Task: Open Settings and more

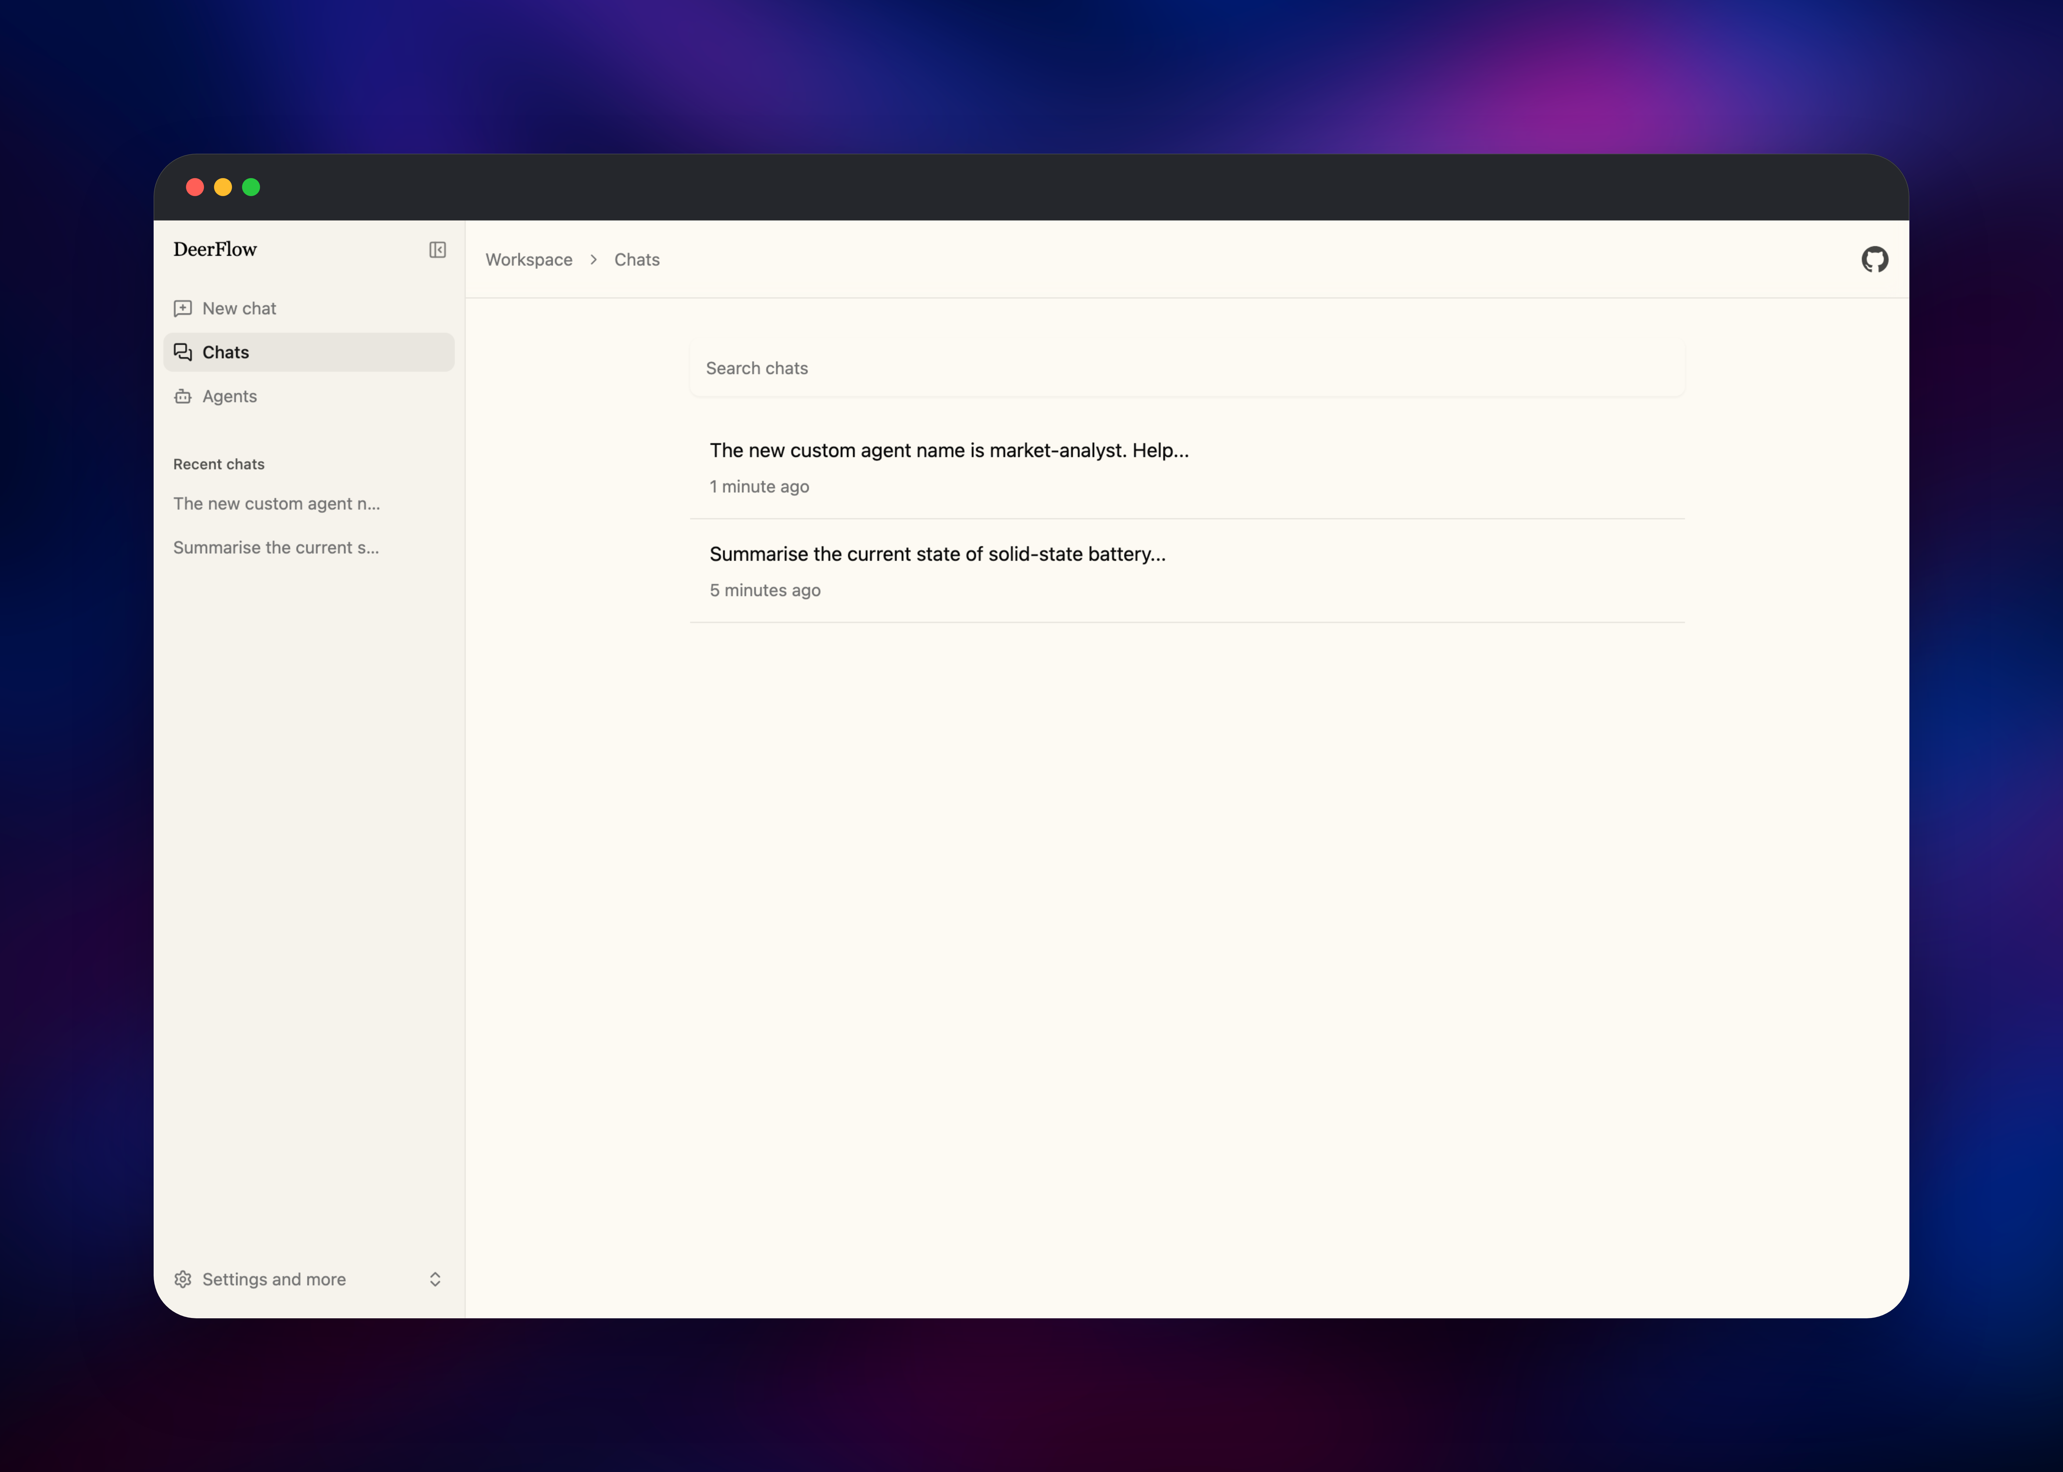Action: 309,1279
